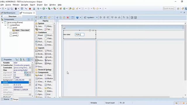Toggle show advanced properties in Properties header
Image resolution: width=187 pixels, height=105 pixels.
[x=29, y=60]
